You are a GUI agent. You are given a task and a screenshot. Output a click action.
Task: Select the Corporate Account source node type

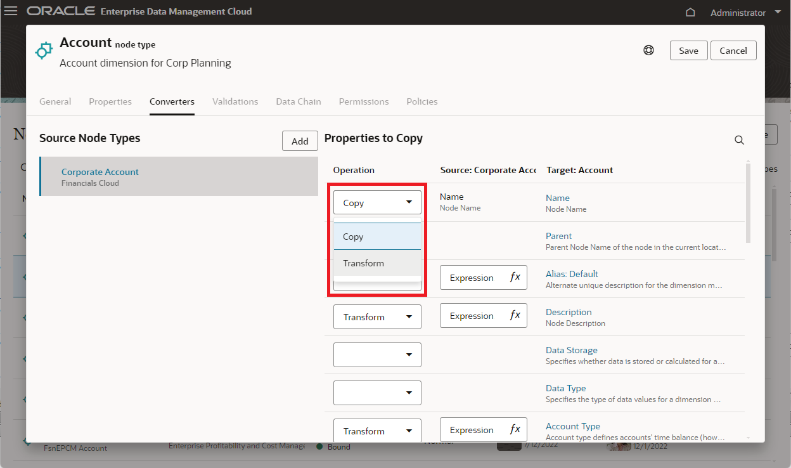[179, 176]
